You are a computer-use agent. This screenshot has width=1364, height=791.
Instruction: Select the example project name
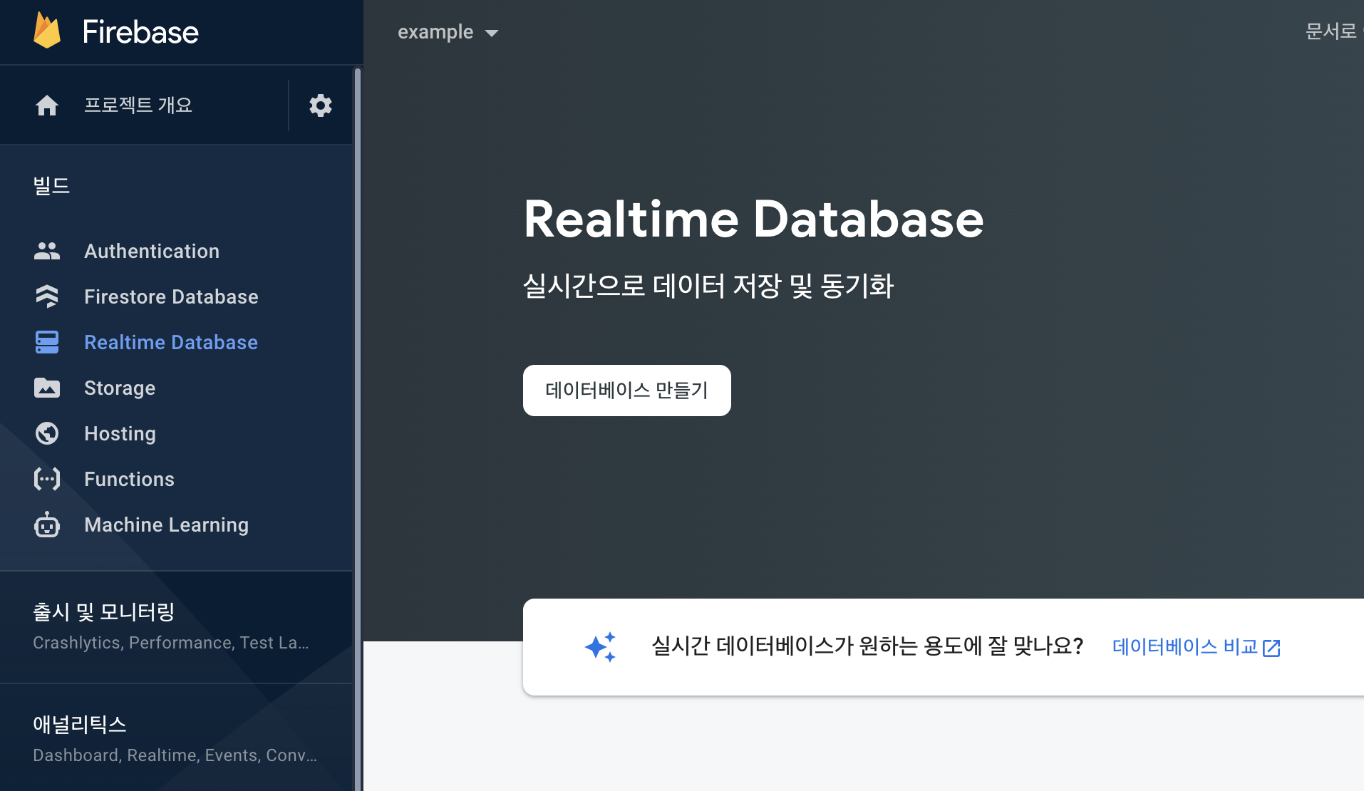tap(435, 32)
